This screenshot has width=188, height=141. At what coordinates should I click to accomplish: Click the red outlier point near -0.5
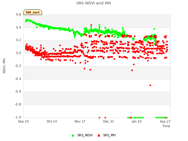pos(150,85)
